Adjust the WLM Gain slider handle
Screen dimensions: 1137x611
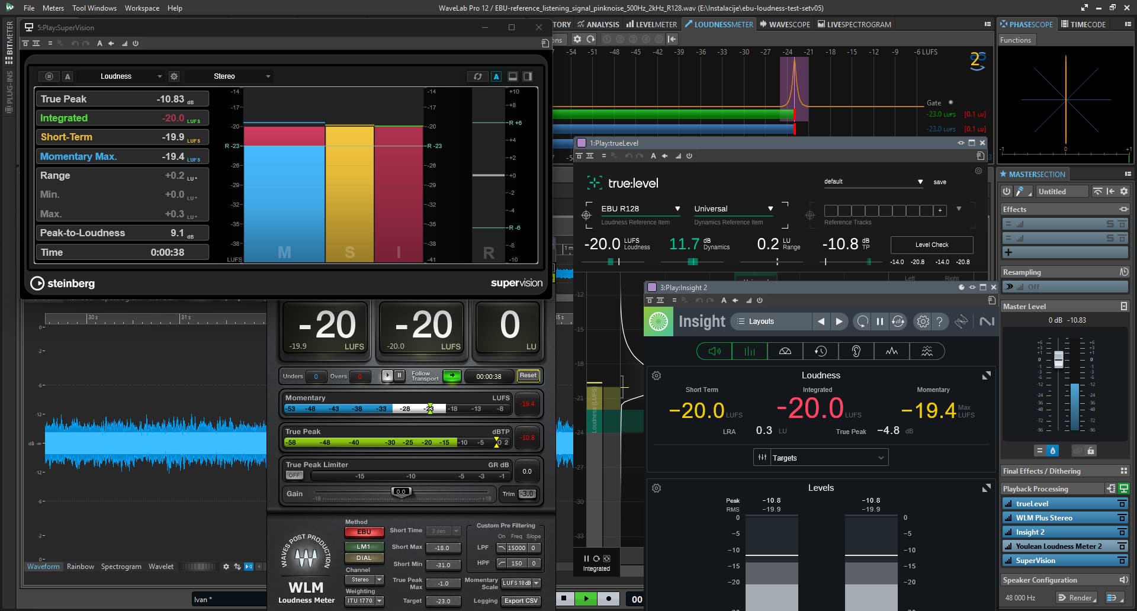point(401,491)
